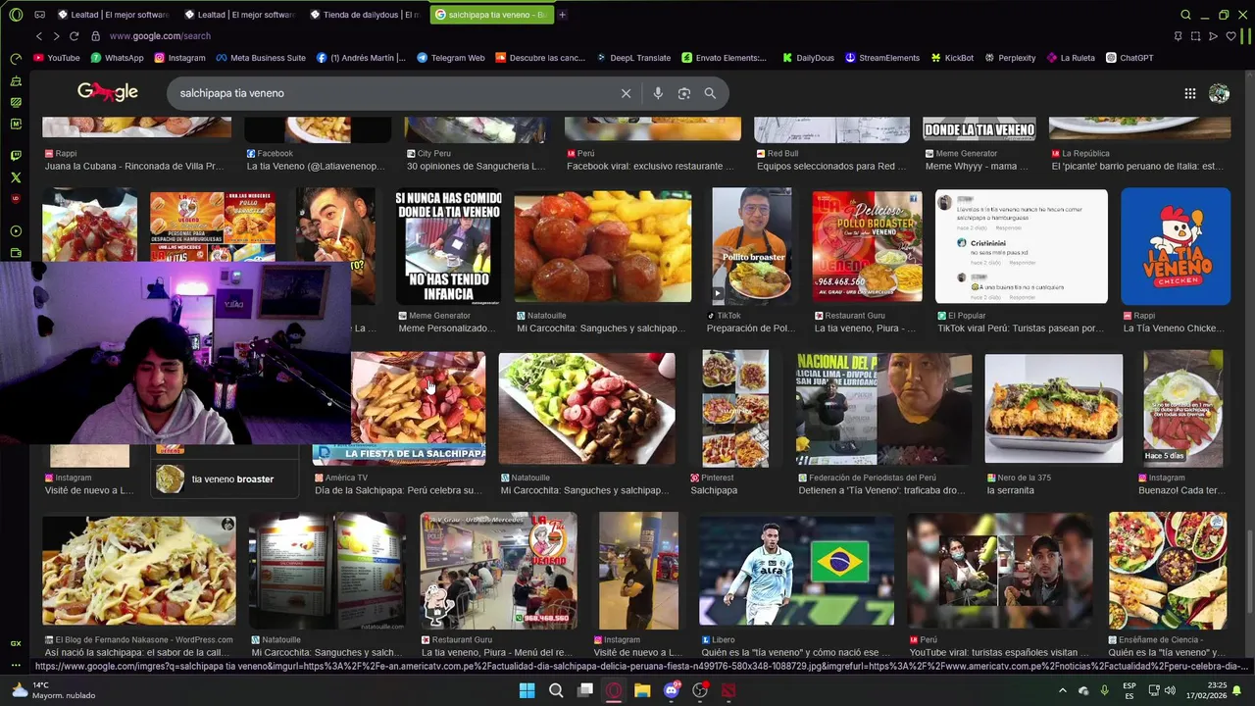Open the Google account avatar

pyautogui.click(x=1219, y=93)
